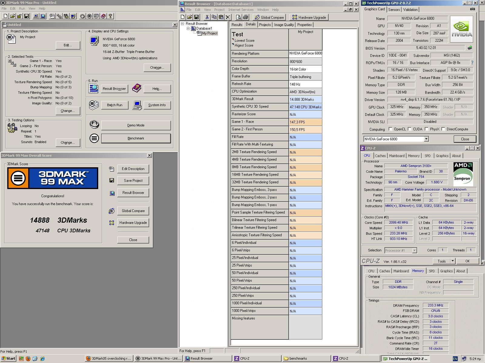Click Demo Mode ring icon in 3DMark toolbar
Viewport: 485px width, 363px height.
82,16
